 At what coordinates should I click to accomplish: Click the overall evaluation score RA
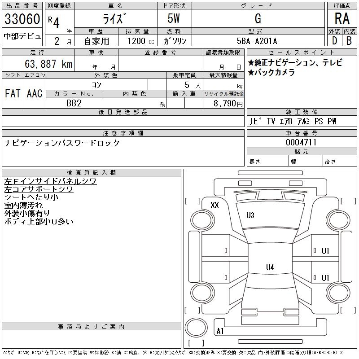point(342,18)
